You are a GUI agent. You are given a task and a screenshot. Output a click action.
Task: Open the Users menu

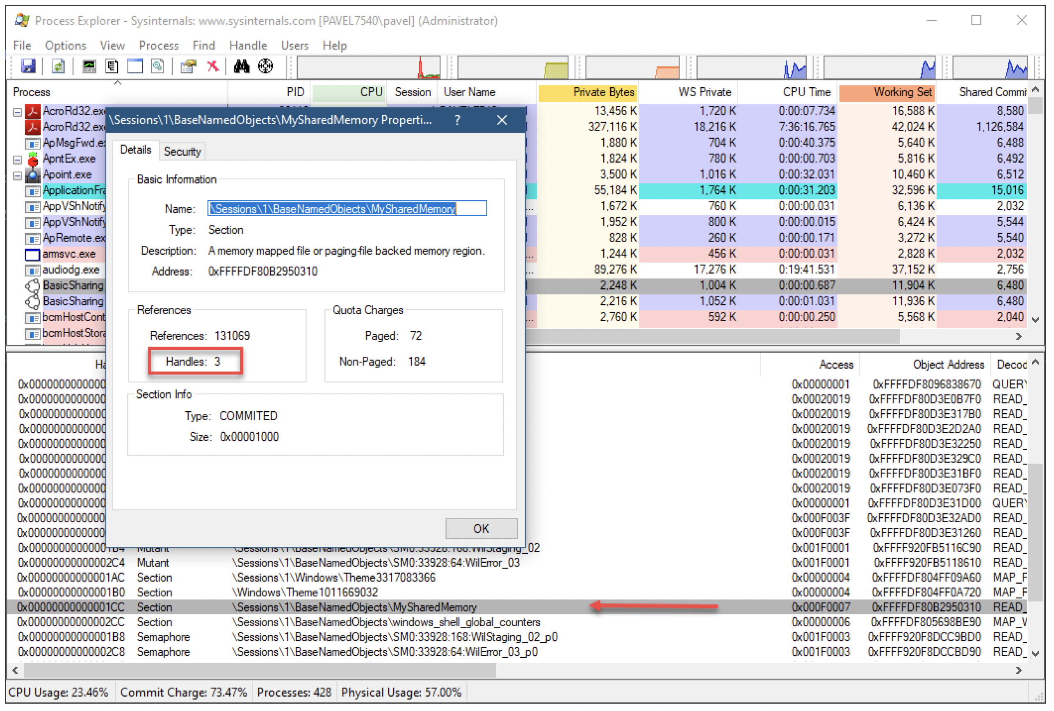[294, 45]
